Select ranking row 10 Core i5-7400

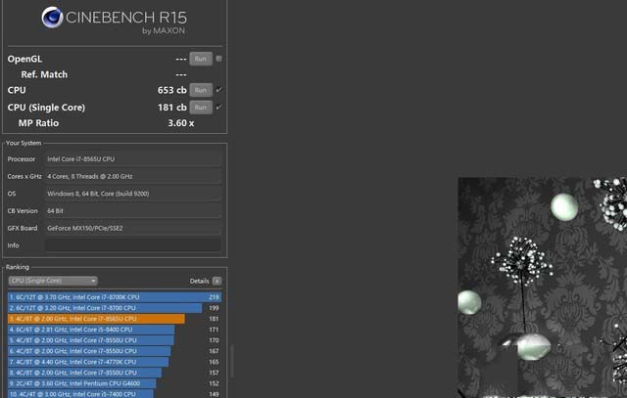click(115, 394)
